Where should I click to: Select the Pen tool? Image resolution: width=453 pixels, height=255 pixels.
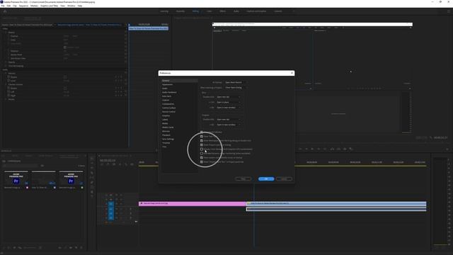pyautogui.click(x=92, y=182)
